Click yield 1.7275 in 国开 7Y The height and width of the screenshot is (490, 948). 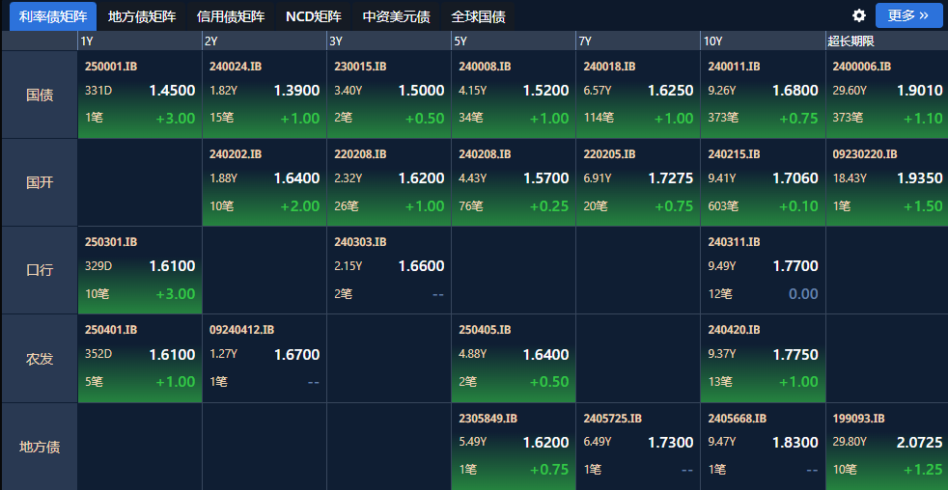pos(671,178)
